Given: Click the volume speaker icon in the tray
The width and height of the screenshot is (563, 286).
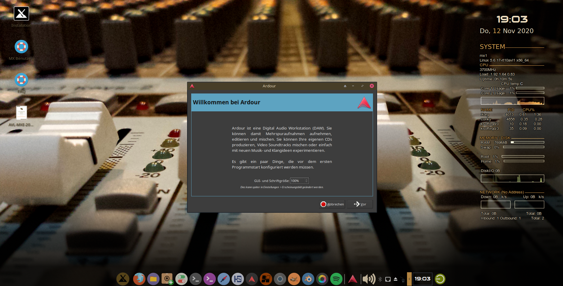Looking at the screenshot, I should point(369,279).
